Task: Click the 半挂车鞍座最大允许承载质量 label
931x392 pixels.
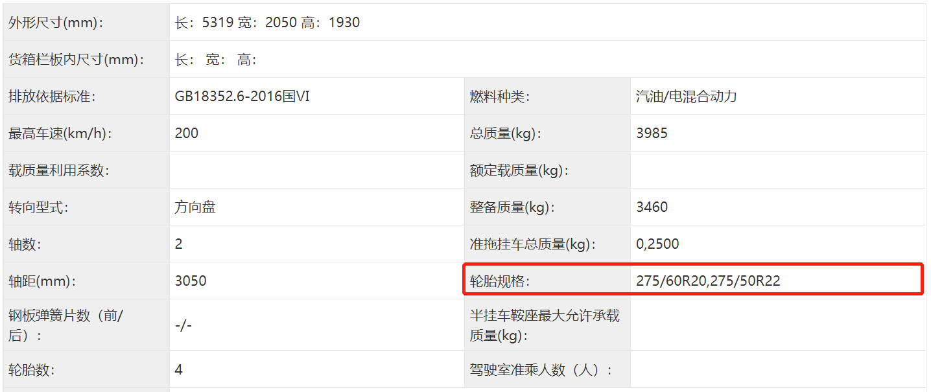Action: [x=545, y=325]
